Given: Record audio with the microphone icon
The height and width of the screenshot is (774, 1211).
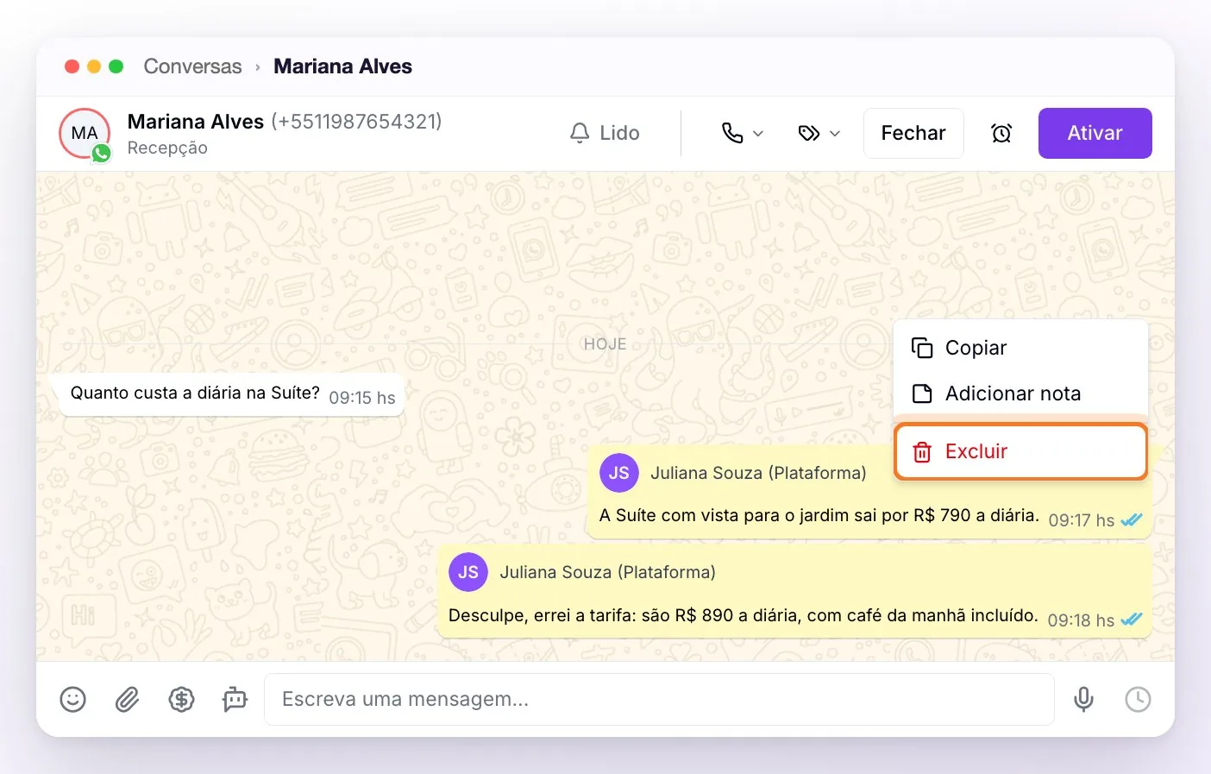Looking at the screenshot, I should [1083, 699].
